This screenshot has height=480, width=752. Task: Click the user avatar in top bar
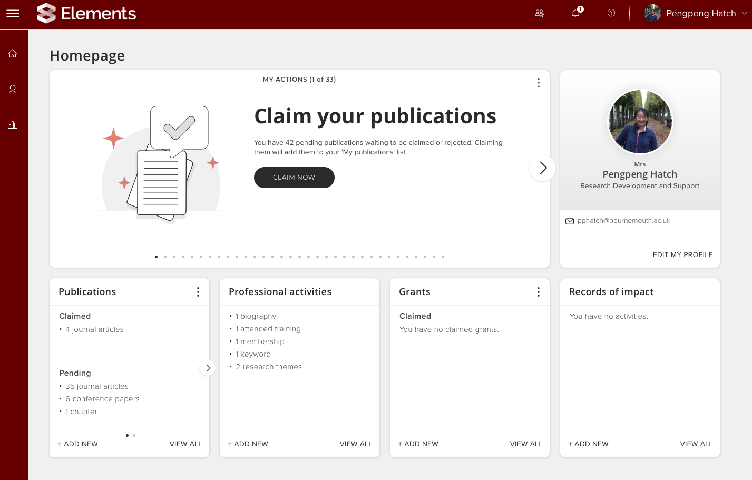(652, 13)
